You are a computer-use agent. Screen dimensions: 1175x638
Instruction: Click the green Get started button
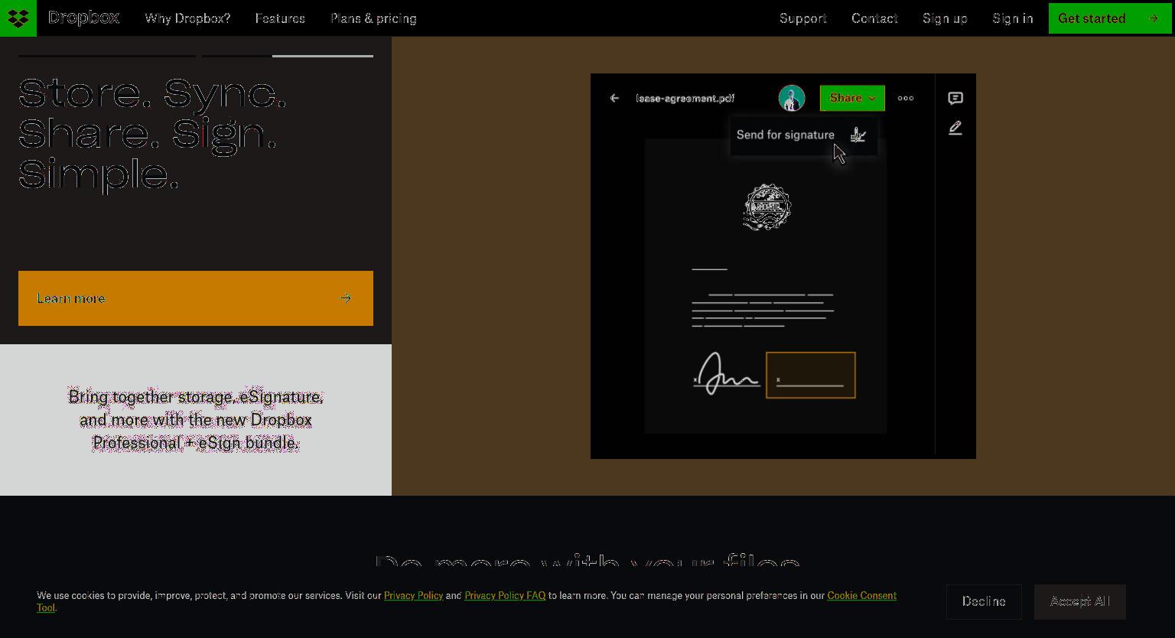(x=1110, y=18)
